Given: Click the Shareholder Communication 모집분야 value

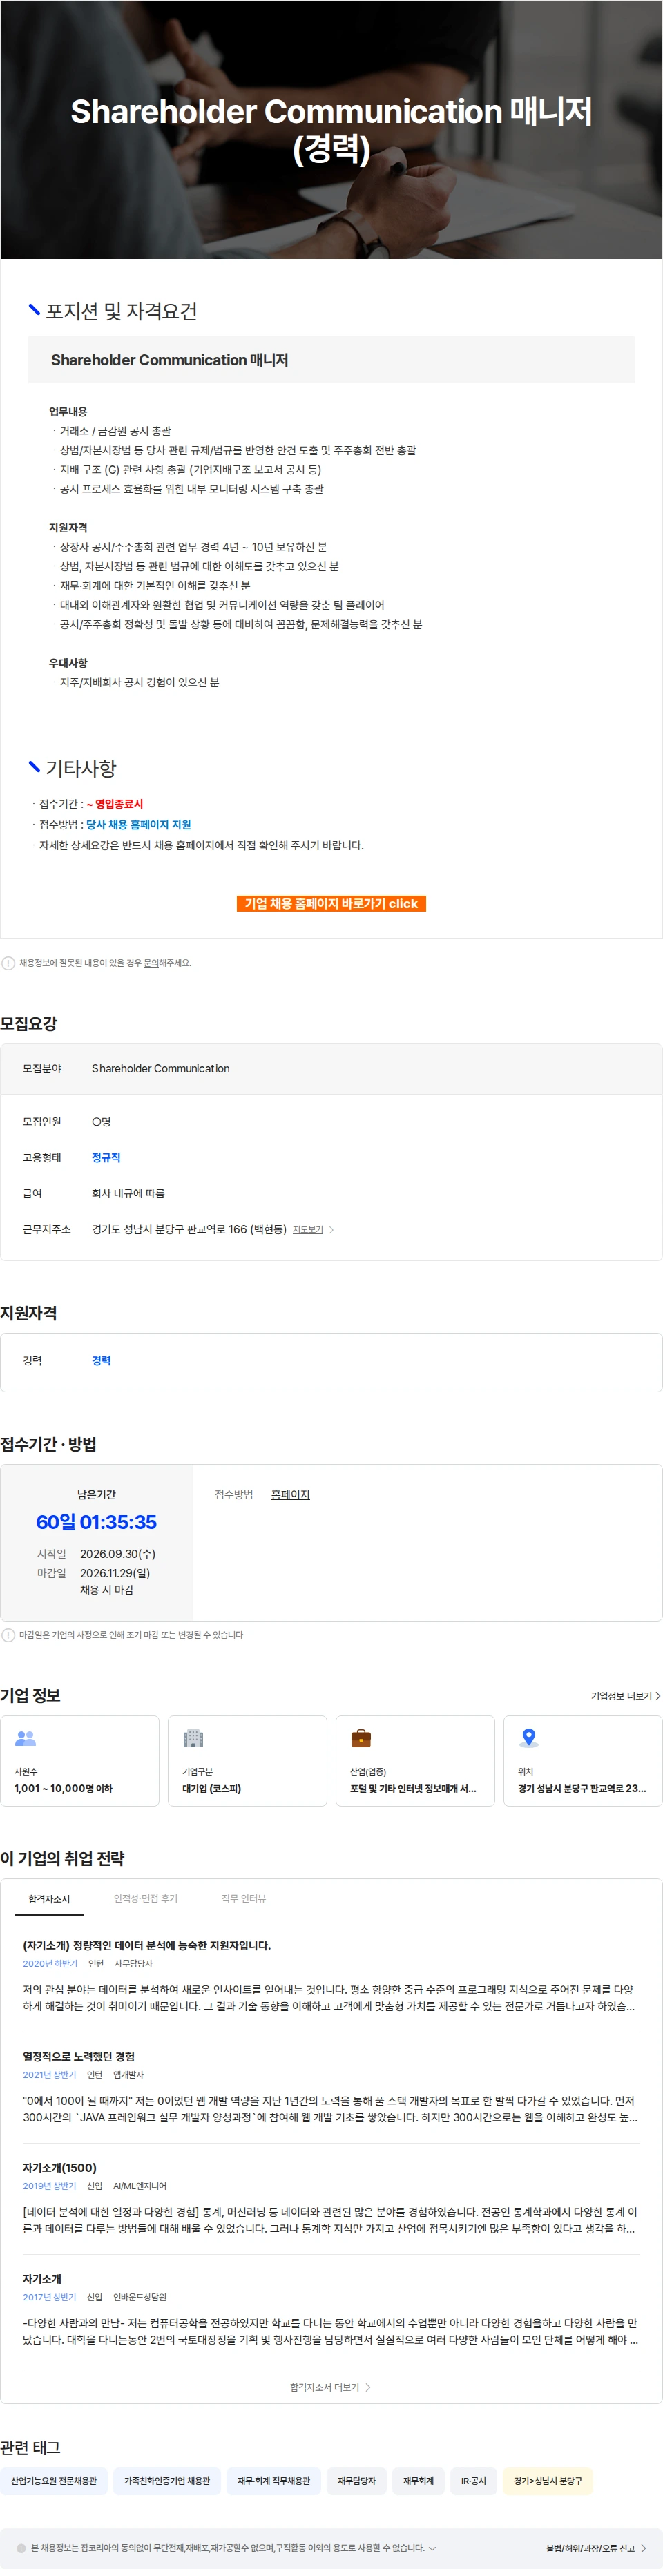Looking at the screenshot, I should click(160, 1068).
